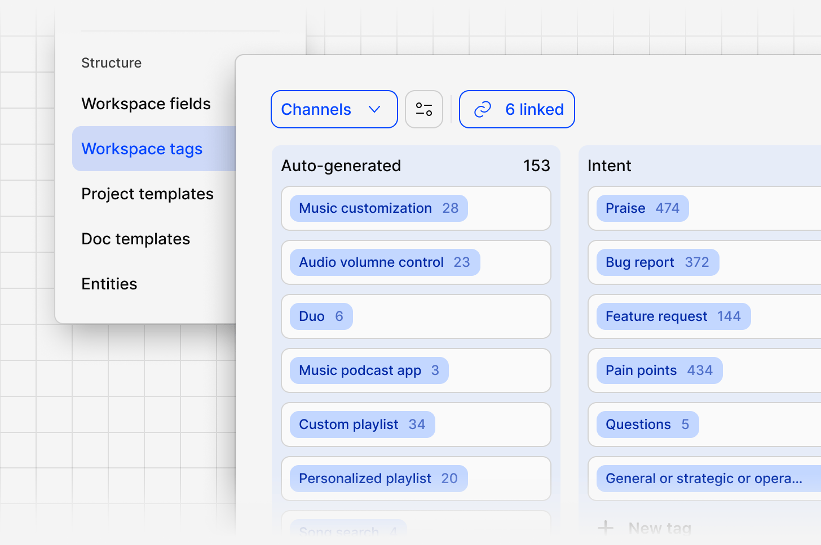Select the General or strategic tag
821x545 pixels.
coord(709,479)
